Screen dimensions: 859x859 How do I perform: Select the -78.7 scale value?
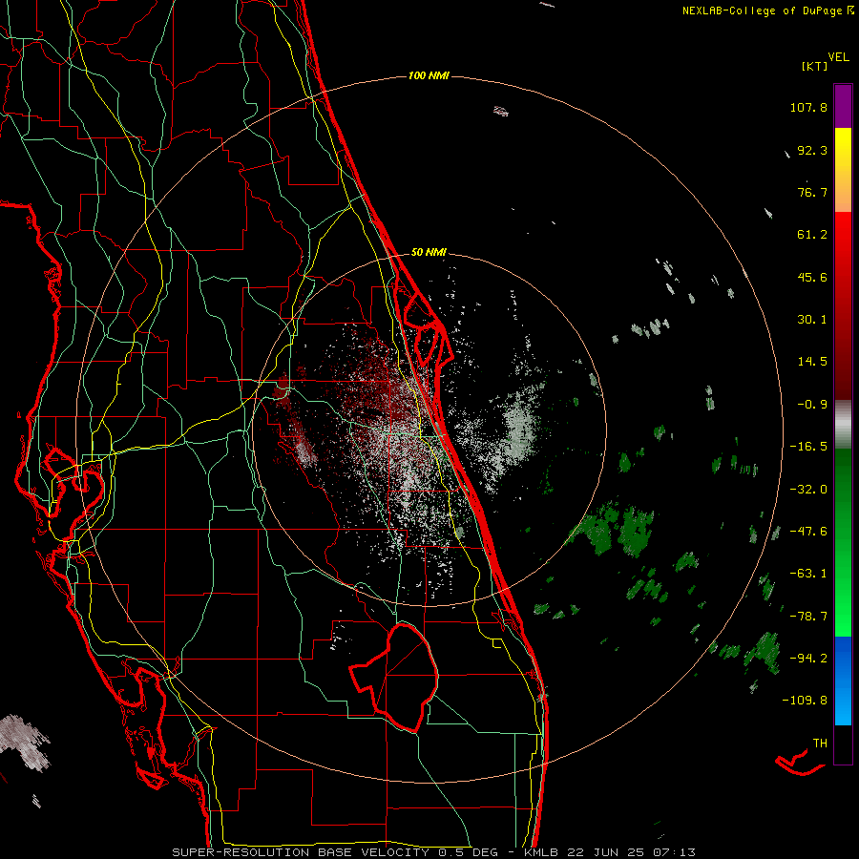(808, 617)
